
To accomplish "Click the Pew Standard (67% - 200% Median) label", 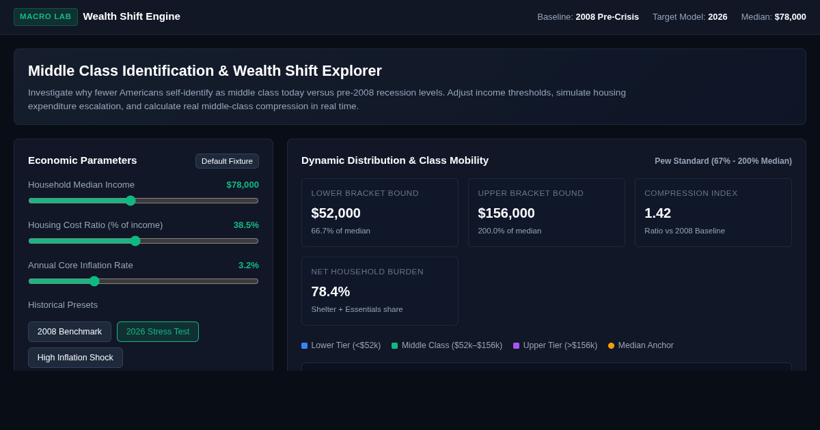I will (723, 161).
